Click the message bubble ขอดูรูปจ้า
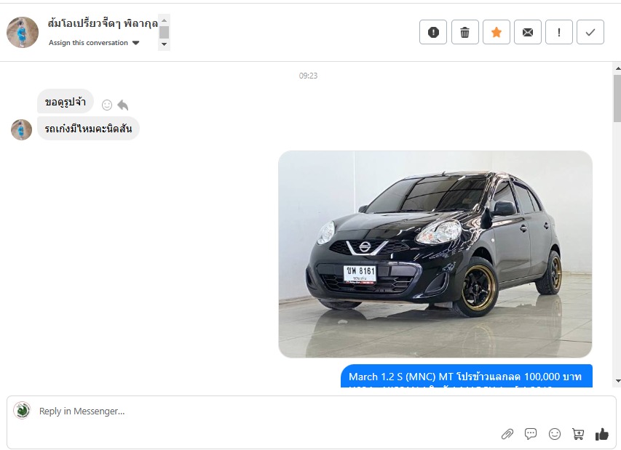The image size is (621, 450). click(x=66, y=102)
